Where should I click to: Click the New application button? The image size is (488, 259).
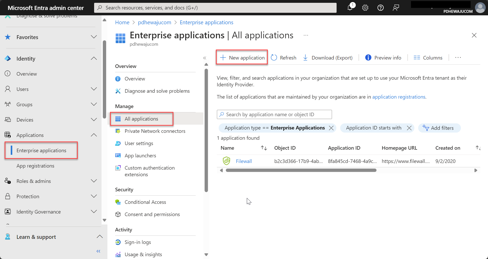(x=242, y=57)
